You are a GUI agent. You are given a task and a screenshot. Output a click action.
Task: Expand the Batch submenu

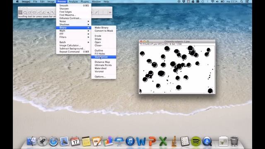[x=74, y=42]
